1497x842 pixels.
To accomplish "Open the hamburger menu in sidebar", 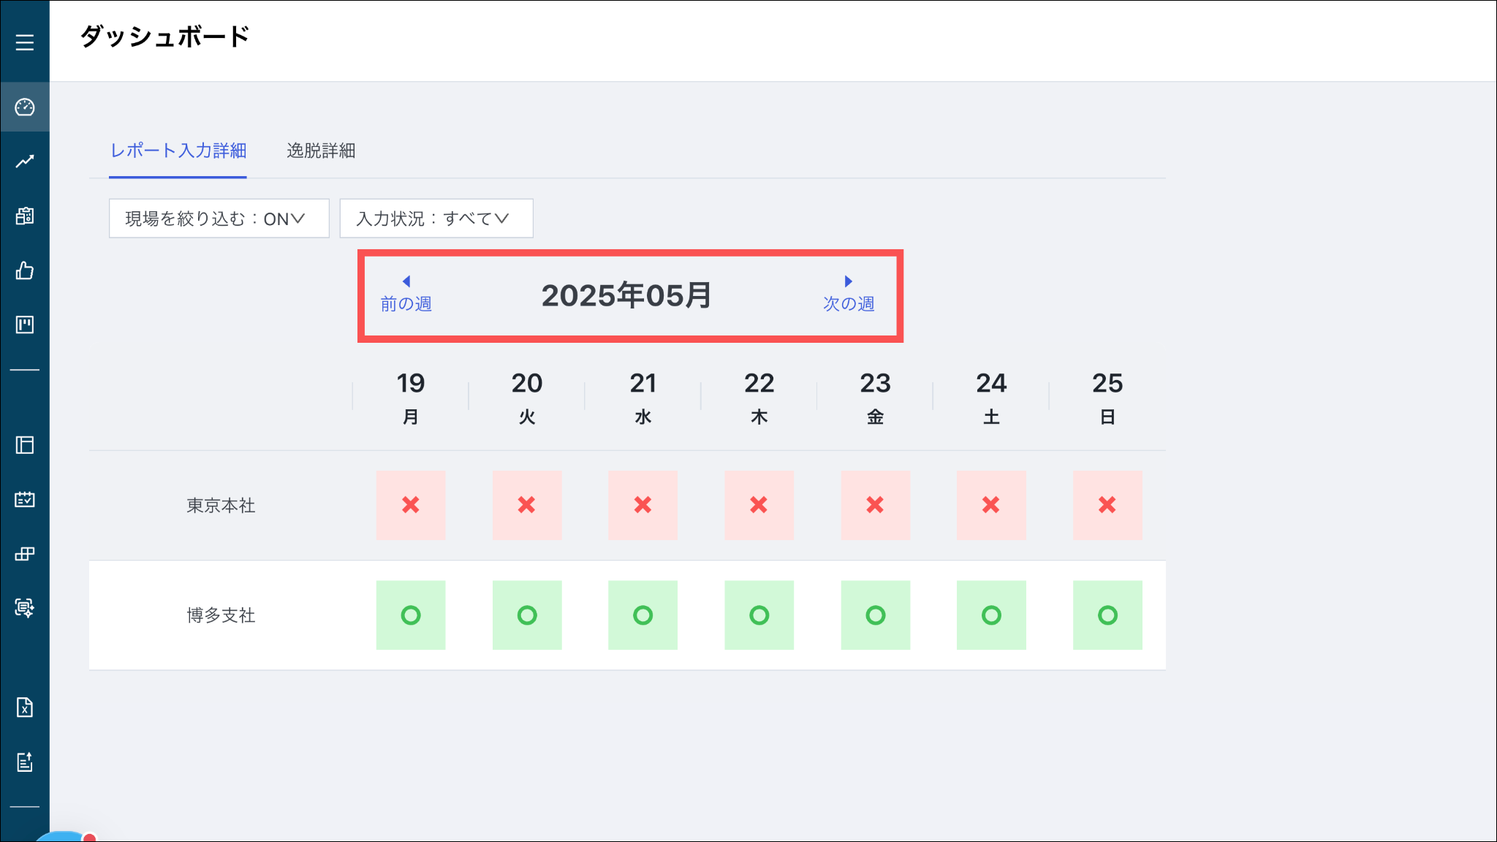I will tap(25, 42).
